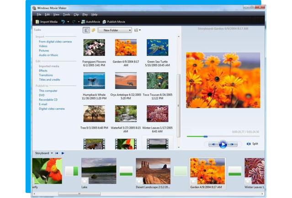This screenshot has height=198, width=292.
Task: Click the Previous Frame button
Action: [x=213, y=144]
